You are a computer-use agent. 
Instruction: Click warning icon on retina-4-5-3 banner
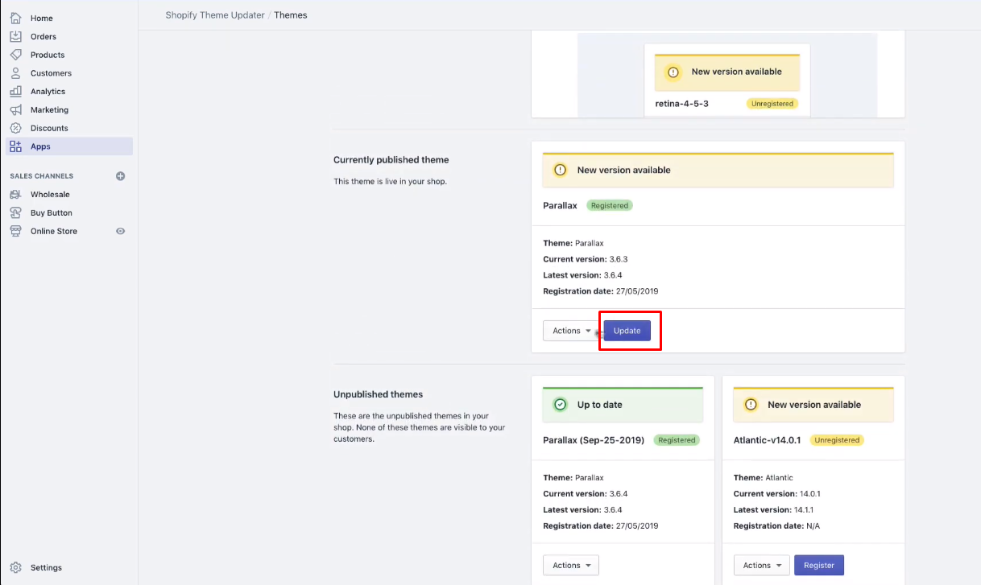coord(673,72)
